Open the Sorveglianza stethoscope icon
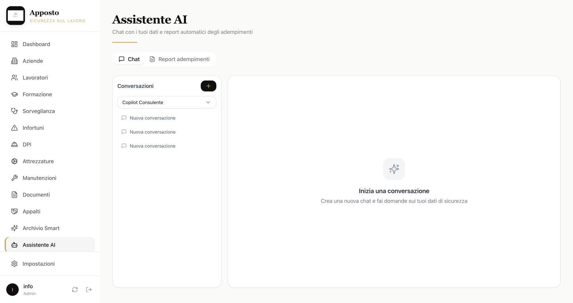 click(x=14, y=111)
